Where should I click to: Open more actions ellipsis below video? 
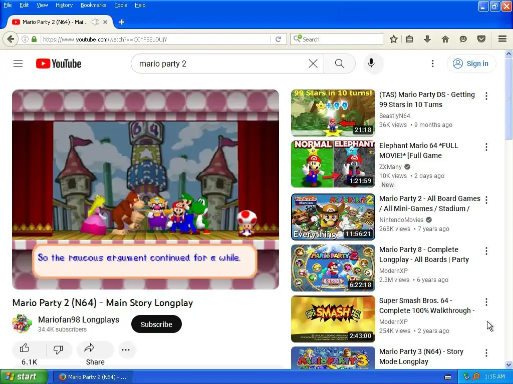pyautogui.click(x=126, y=349)
